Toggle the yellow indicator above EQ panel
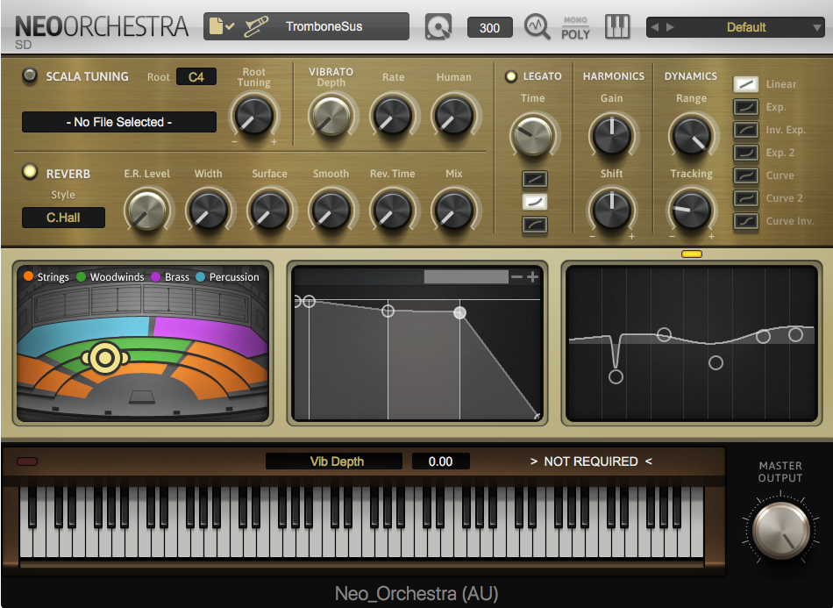 [691, 254]
